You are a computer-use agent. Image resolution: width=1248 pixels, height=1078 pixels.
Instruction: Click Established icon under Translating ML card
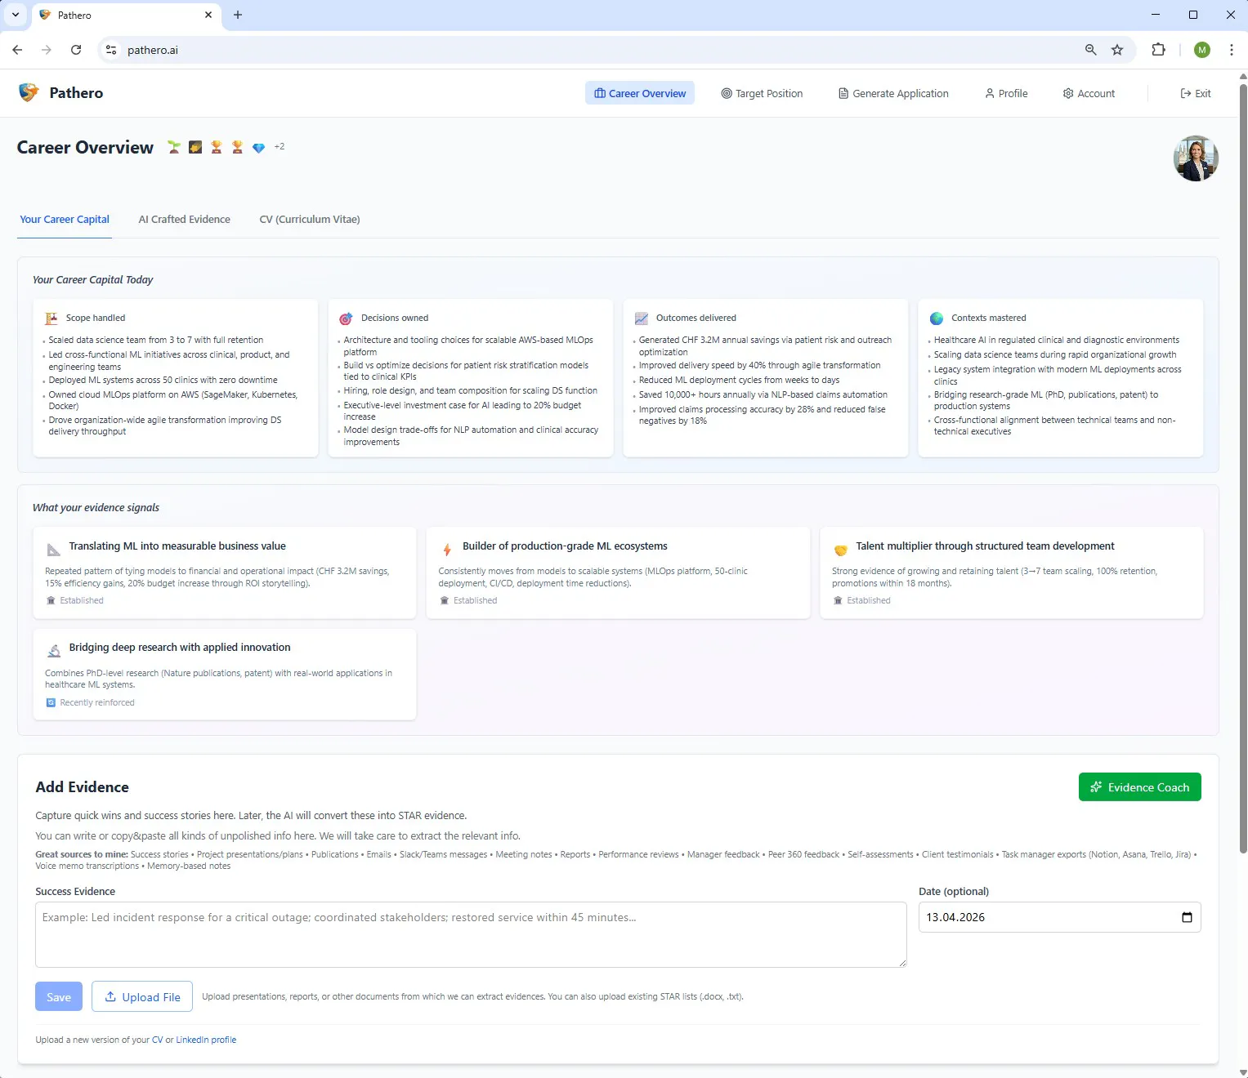point(51,600)
